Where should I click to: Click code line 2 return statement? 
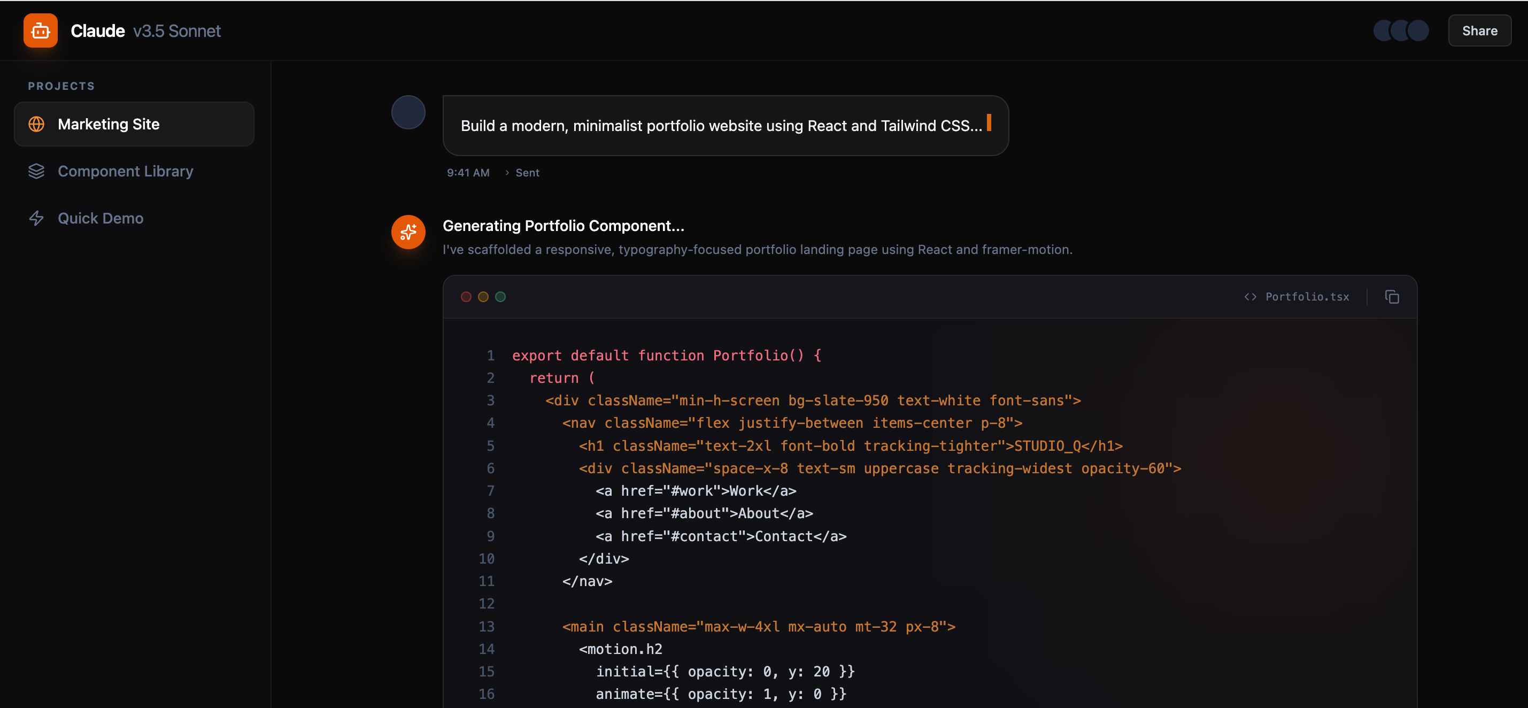click(562, 378)
